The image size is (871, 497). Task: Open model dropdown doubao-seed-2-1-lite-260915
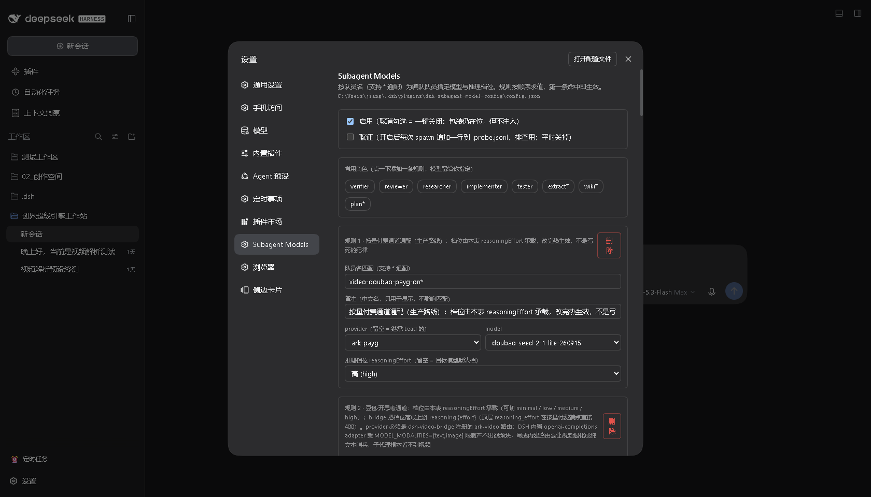[x=553, y=343]
